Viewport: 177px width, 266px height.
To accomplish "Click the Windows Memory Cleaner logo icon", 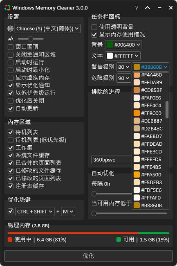I will 7,8.
